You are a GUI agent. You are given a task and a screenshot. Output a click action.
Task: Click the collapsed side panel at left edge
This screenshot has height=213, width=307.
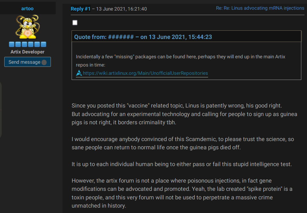coord(1,109)
